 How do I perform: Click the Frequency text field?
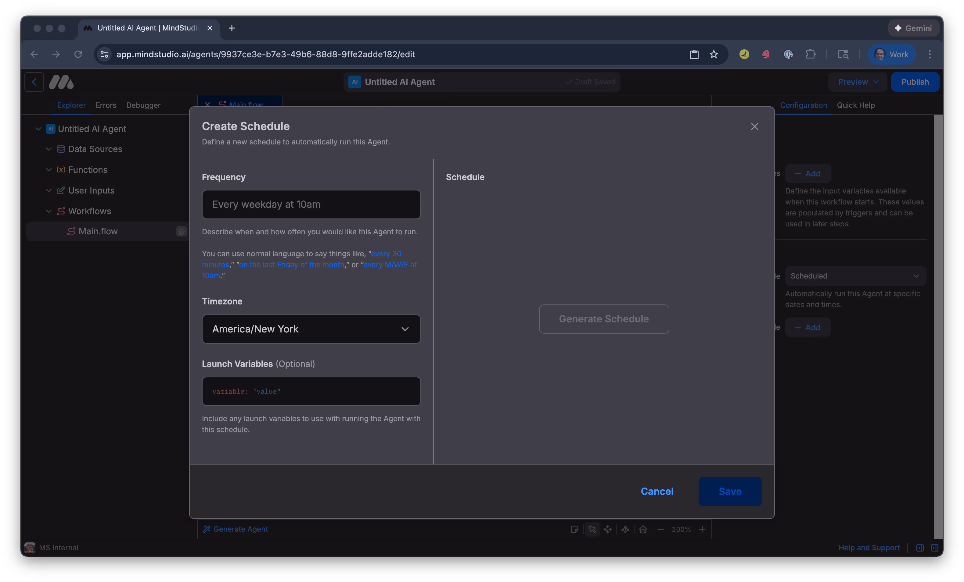(x=311, y=204)
